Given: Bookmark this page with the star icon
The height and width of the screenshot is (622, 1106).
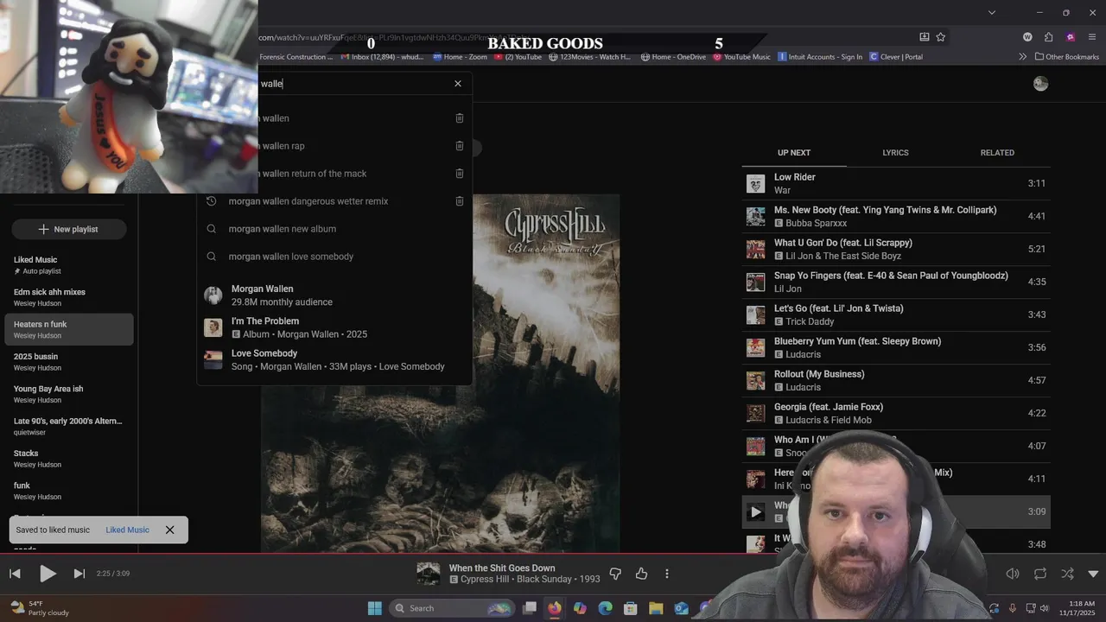Looking at the screenshot, I should 941,37.
